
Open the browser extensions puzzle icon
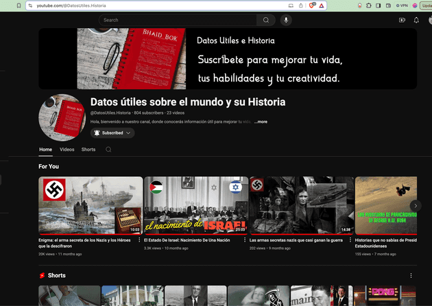tap(369, 5)
